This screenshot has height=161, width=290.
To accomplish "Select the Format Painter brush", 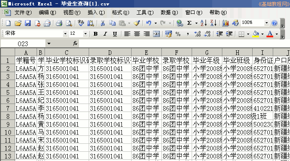I will tap(137, 23).
